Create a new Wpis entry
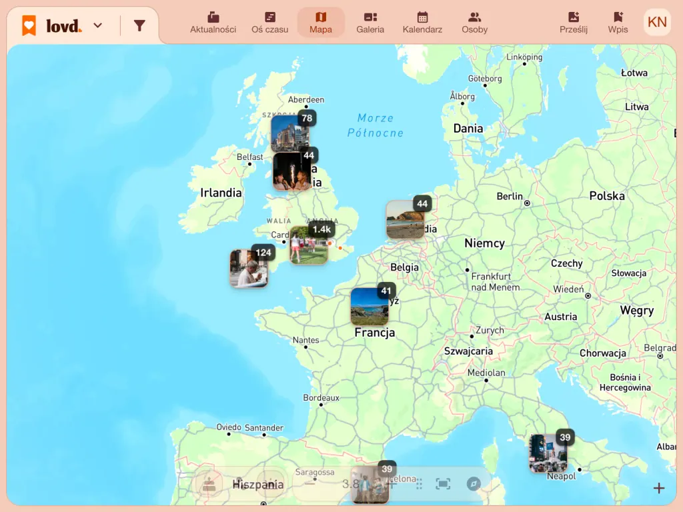The image size is (683, 512). [x=618, y=23]
